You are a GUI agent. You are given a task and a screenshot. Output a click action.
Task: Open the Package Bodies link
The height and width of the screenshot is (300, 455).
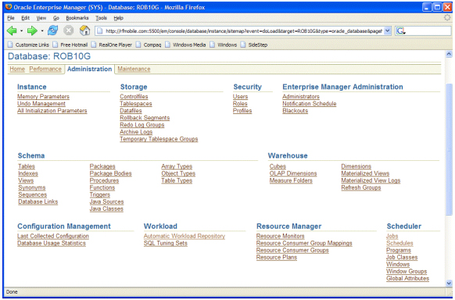[110, 173]
